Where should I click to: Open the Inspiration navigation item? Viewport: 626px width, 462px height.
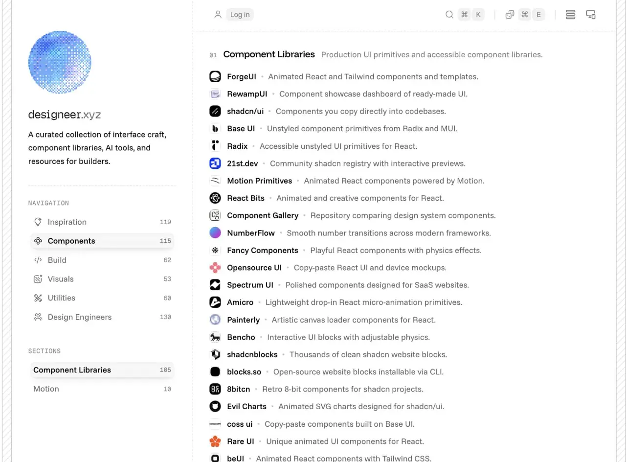(x=102, y=222)
